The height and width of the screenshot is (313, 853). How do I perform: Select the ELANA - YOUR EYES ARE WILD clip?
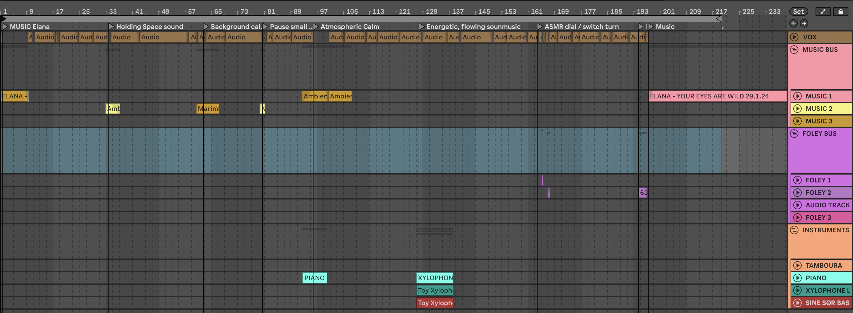pos(709,96)
